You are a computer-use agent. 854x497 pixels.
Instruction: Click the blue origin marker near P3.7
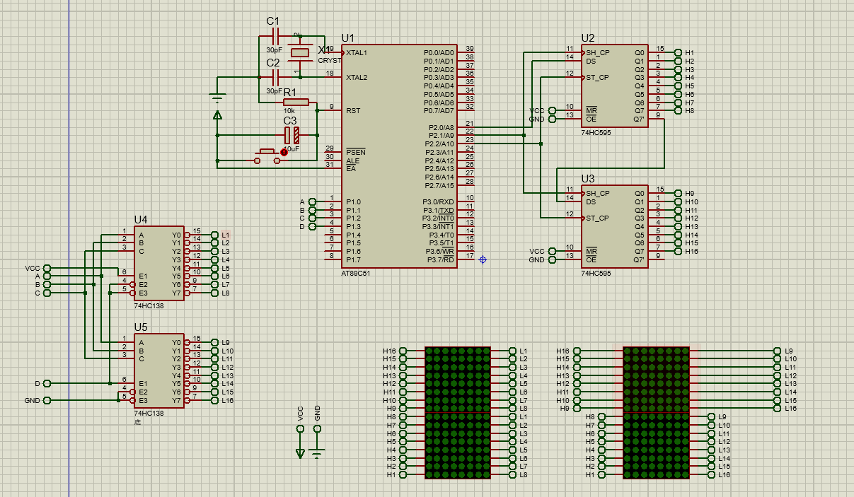(483, 259)
